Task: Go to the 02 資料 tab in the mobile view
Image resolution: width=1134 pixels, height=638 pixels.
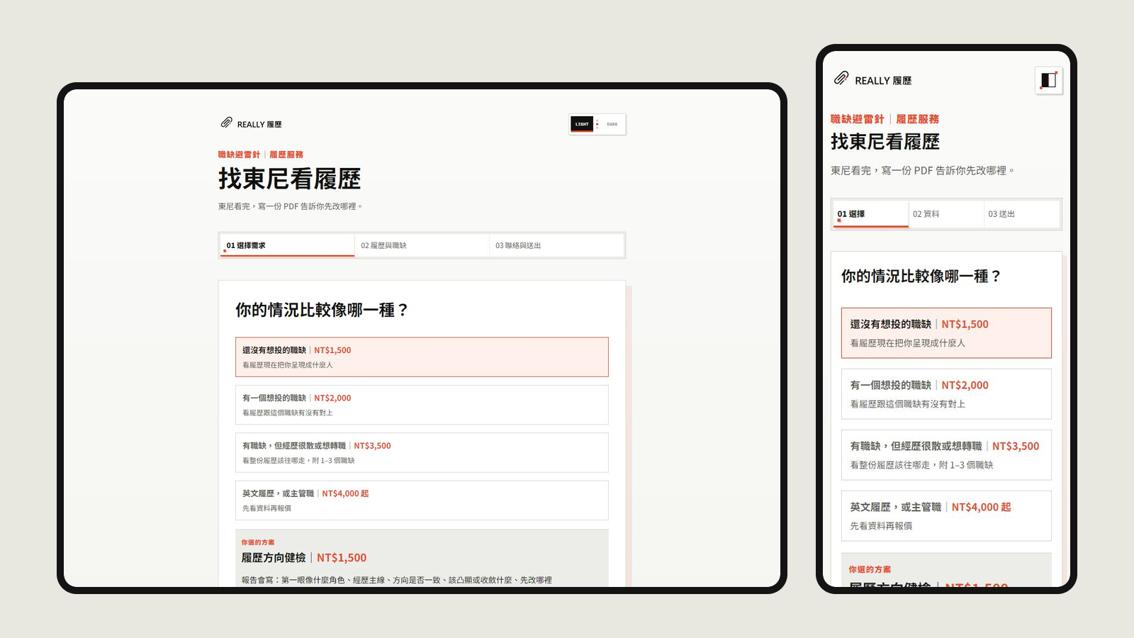Action: (x=946, y=214)
